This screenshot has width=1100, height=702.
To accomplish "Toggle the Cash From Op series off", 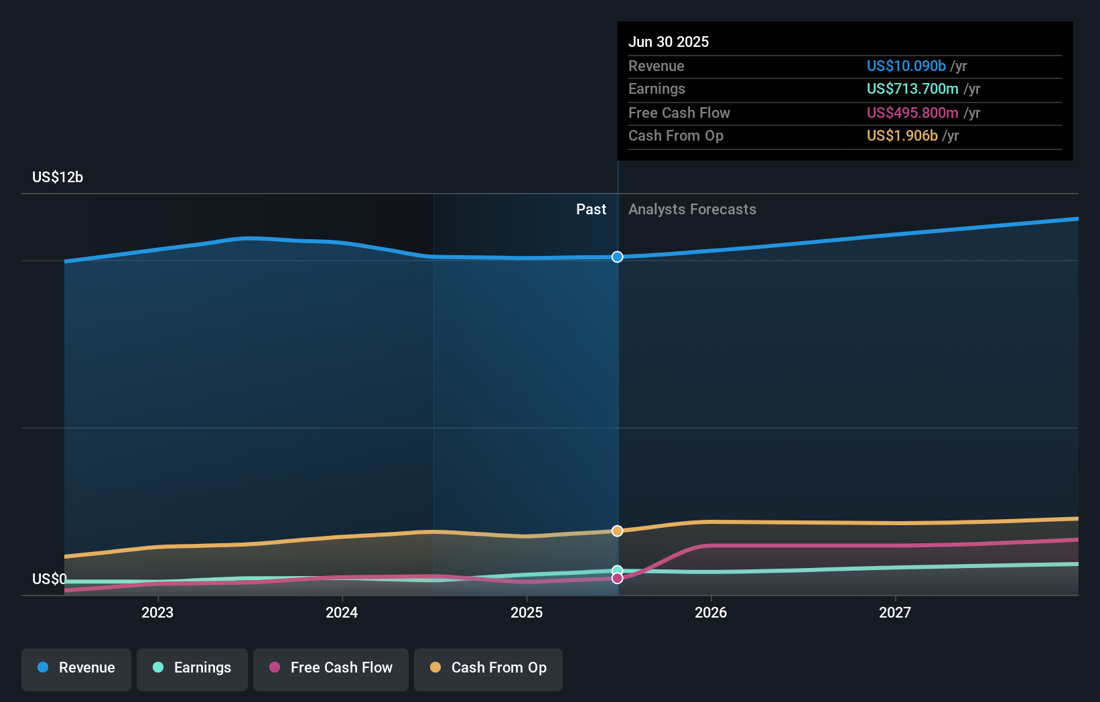I will pyautogui.click(x=488, y=669).
